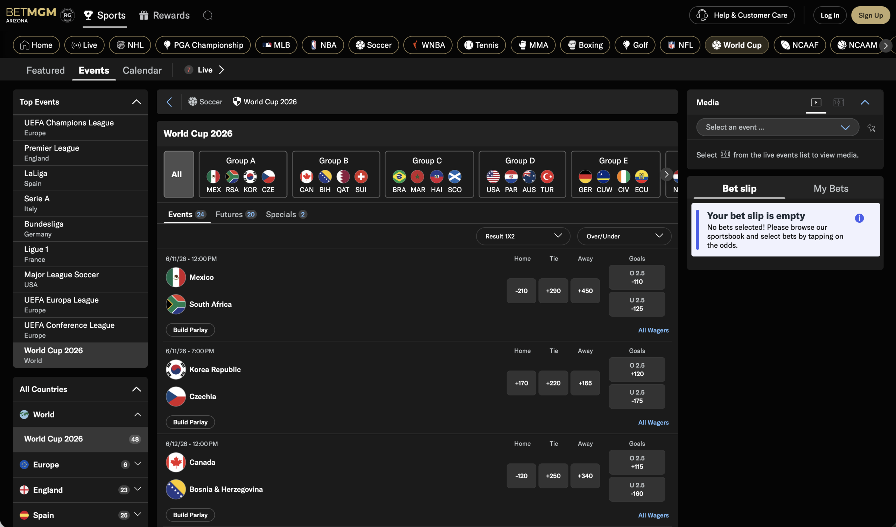Open the Select an event dropdown
Image resolution: width=896 pixels, height=527 pixels.
click(x=778, y=127)
